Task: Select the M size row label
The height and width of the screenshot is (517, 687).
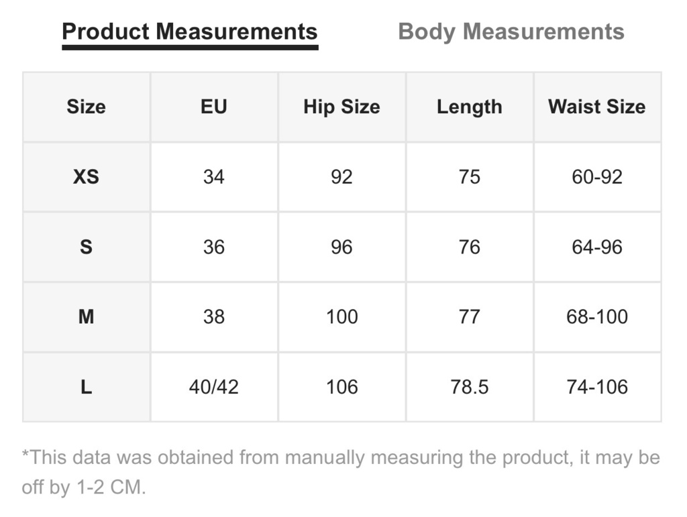Action: 87,317
